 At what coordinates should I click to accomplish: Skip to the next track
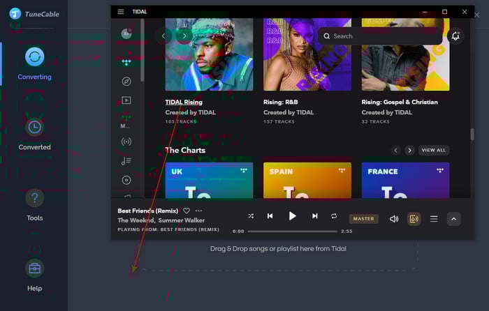coord(314,216)
